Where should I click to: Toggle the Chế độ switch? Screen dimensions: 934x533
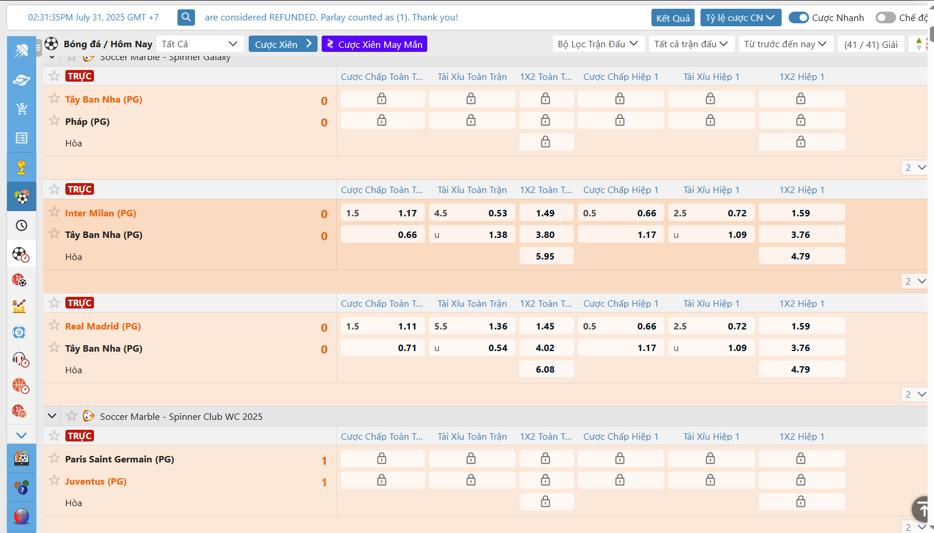point(885,17)
